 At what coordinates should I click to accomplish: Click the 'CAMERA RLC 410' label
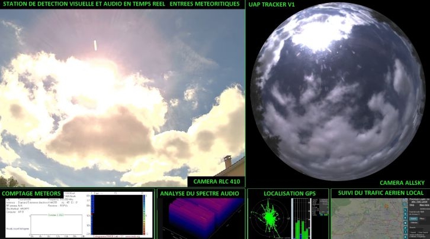coord(216,182)
